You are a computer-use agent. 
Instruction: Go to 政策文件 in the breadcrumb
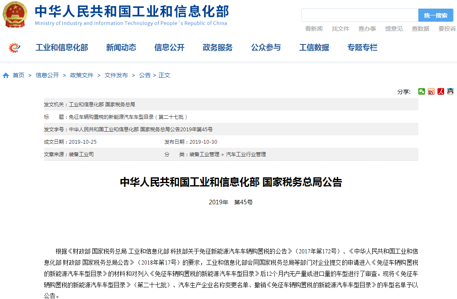point(82,76)
